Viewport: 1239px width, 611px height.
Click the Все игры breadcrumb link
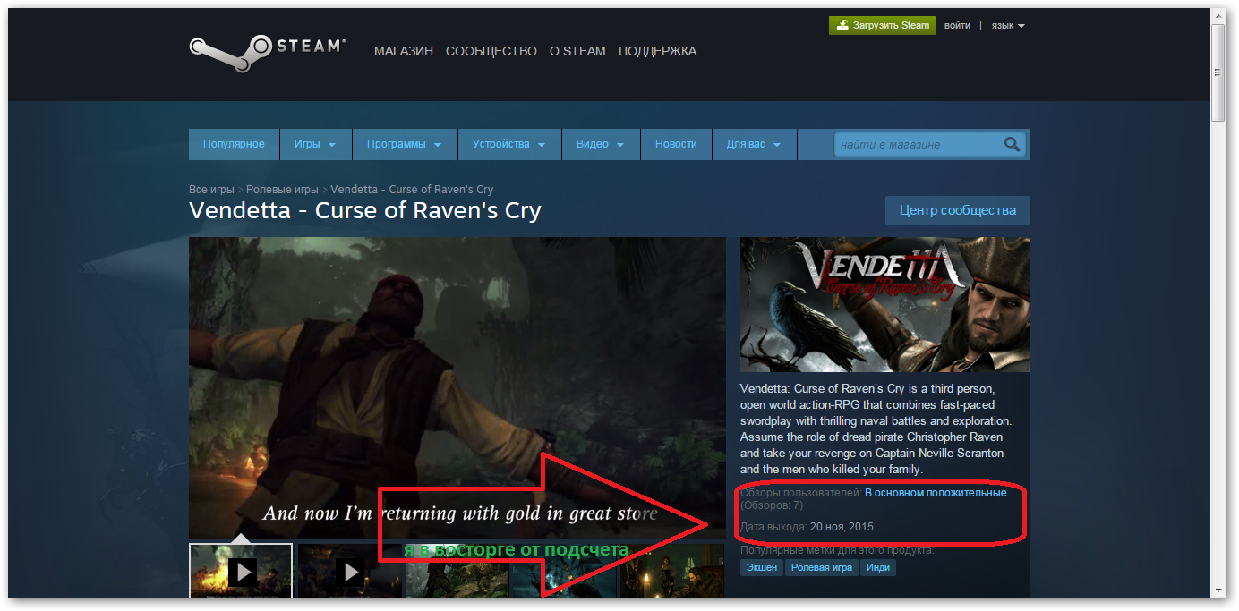[x=211, y=190]
